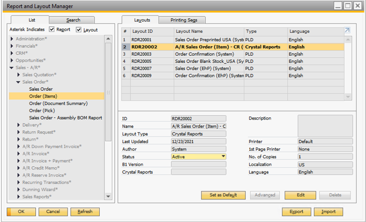Click the layouts table scrollbar down arrow
The height and width of the screenshot is (222, 366).
pos(348,97)
